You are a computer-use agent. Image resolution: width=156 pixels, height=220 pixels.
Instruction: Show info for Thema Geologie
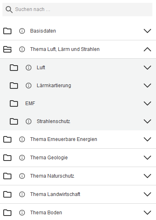(22, 158)
